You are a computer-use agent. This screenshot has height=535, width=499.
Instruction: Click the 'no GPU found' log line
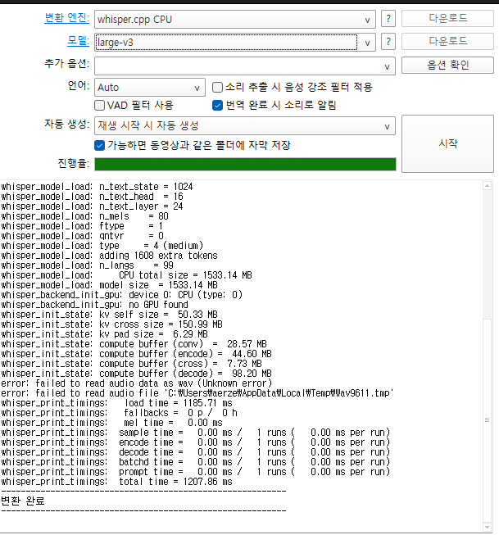tap(94, 305)
